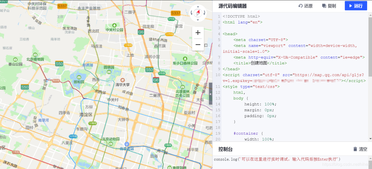Zoom in the map with plus button

[x=198, y=33]
